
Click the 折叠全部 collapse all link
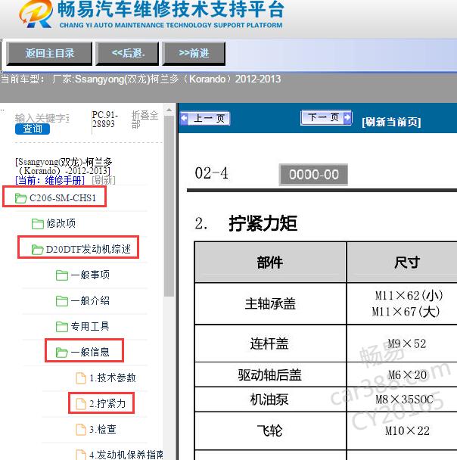145,120
